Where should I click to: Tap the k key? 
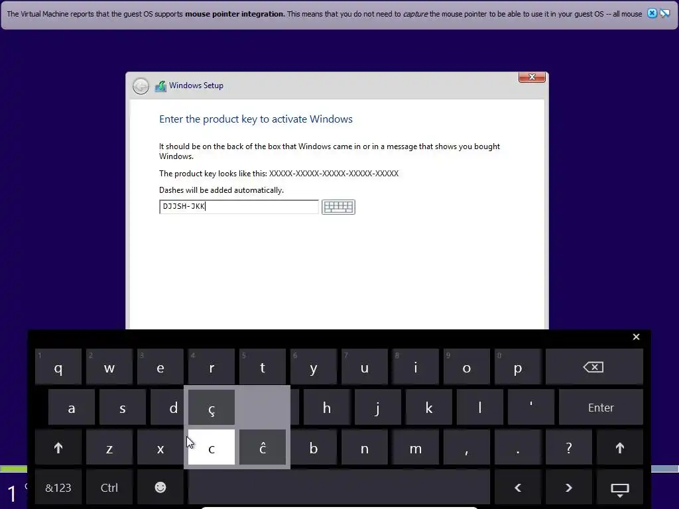pos(429,408)
